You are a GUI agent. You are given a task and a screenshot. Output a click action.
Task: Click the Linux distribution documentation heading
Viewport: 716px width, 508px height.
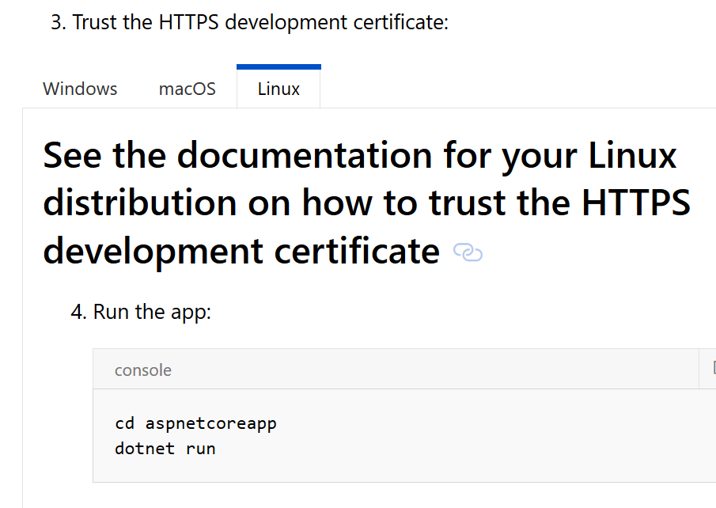coord(366,203)
